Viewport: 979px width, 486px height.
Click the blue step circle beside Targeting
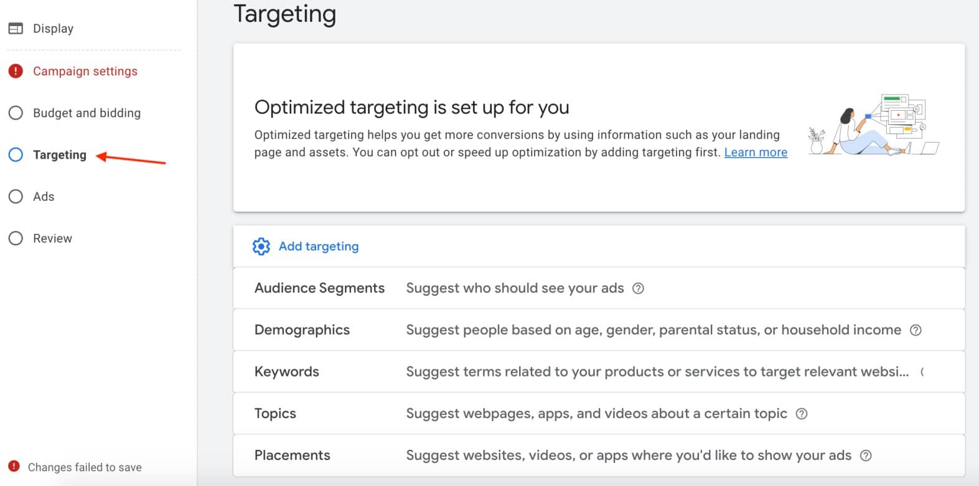(x=16, y=154)
